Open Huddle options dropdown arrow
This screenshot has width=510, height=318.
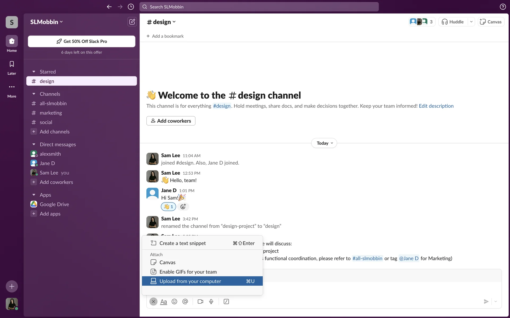click(471, 22)
